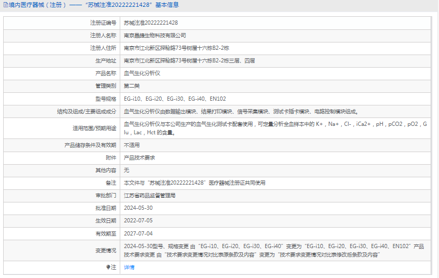Select the structure composition description text
The width and height of the screenshot is (439, 278).
point(242,112)
